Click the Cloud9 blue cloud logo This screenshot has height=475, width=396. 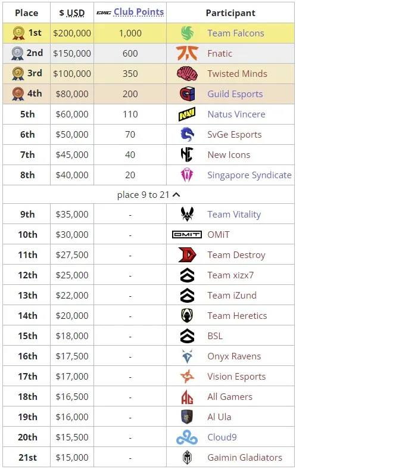pos(187,437)
